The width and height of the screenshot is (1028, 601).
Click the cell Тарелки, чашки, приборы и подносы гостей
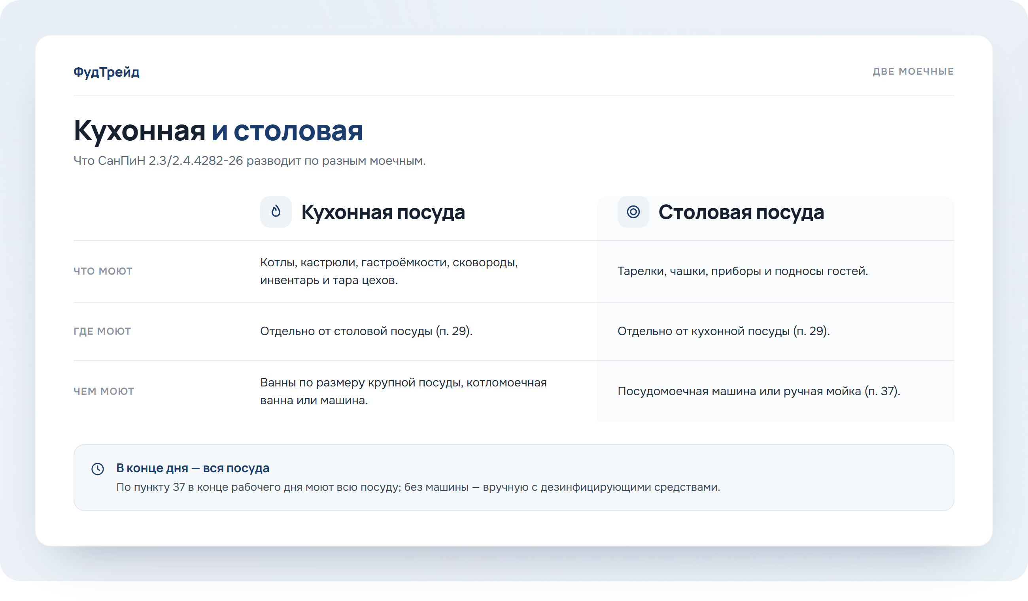pyautogui.click(x=743, y=271)
